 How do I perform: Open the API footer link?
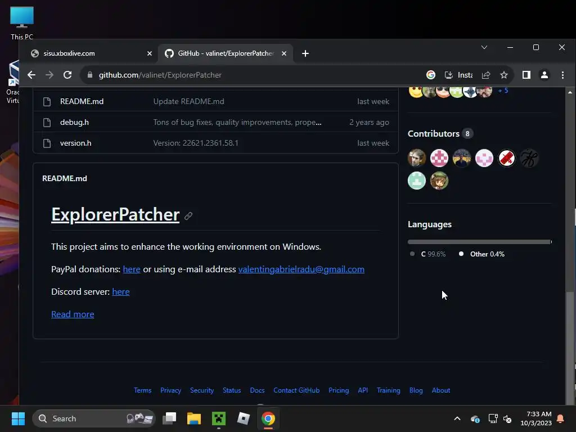click(363, 390)
